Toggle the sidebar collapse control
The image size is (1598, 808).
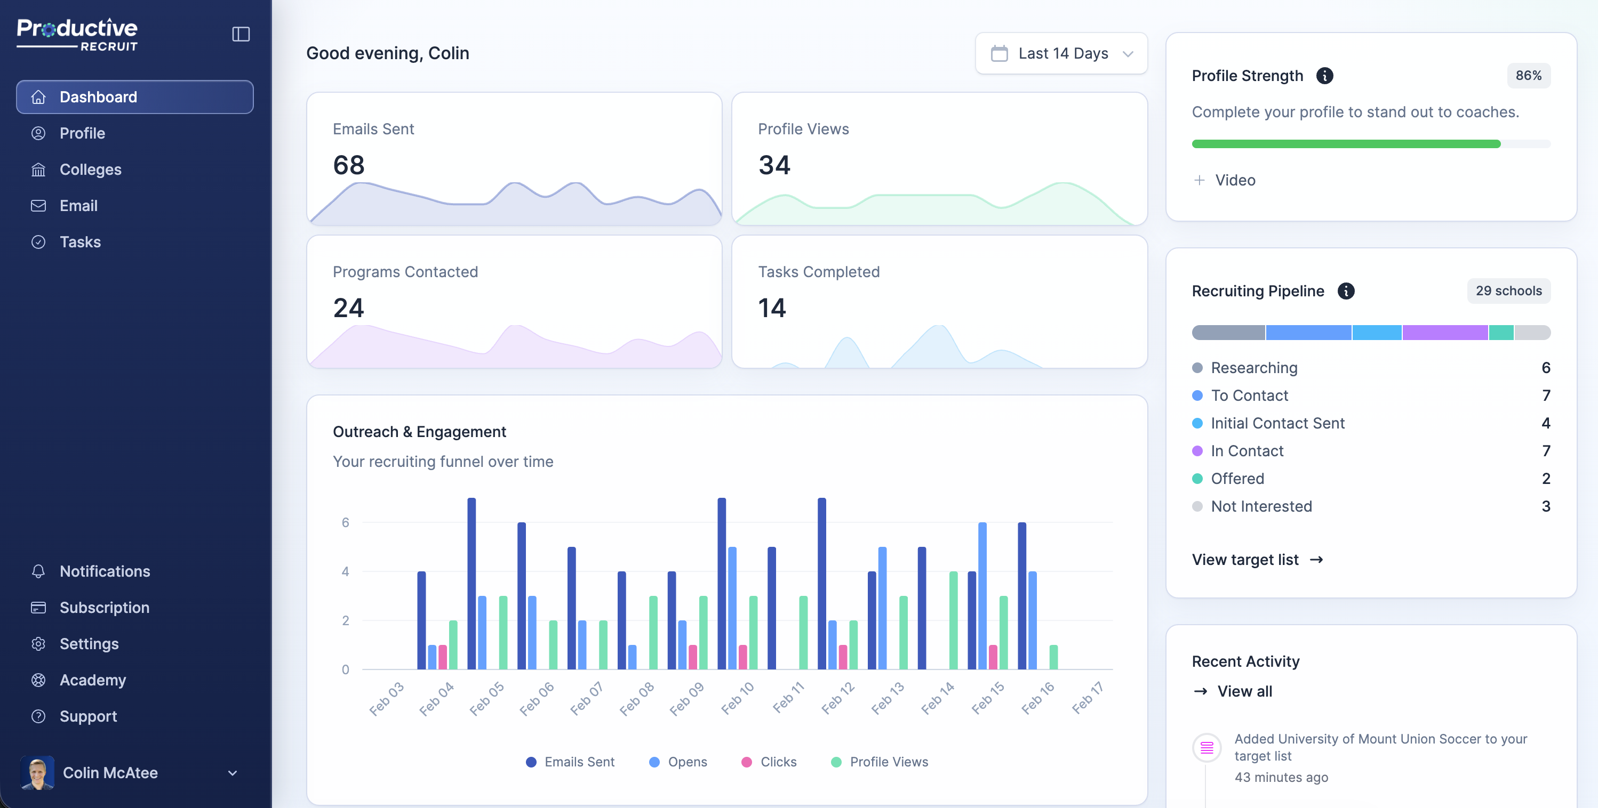click(241, 34)
